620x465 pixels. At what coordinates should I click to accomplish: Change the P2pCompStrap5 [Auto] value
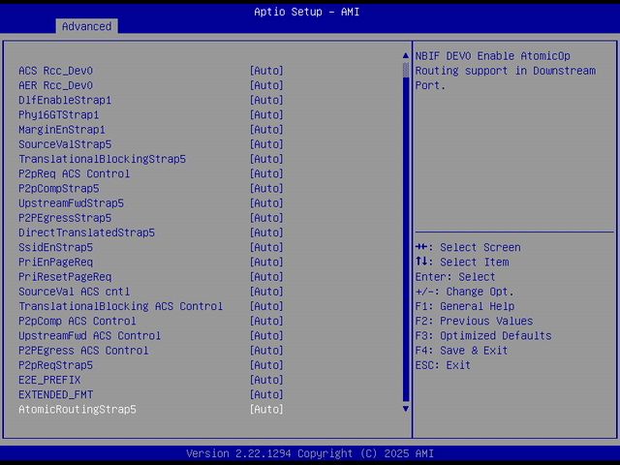click(266, 189)
